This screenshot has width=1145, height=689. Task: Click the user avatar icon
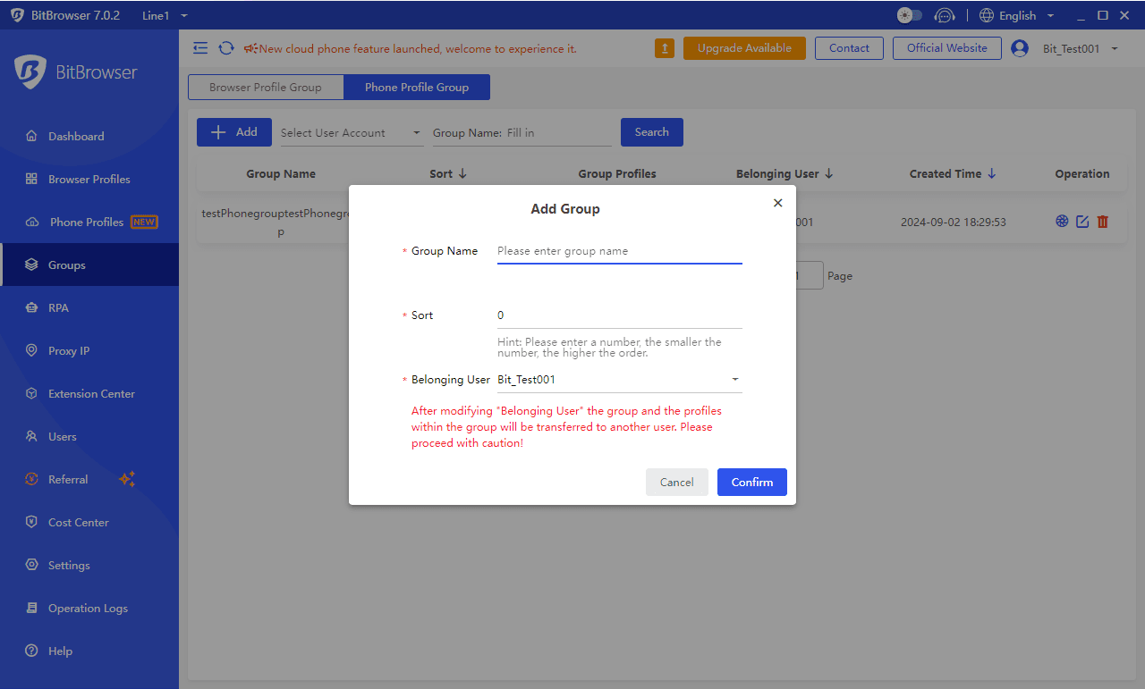(x=1020, y=48)
